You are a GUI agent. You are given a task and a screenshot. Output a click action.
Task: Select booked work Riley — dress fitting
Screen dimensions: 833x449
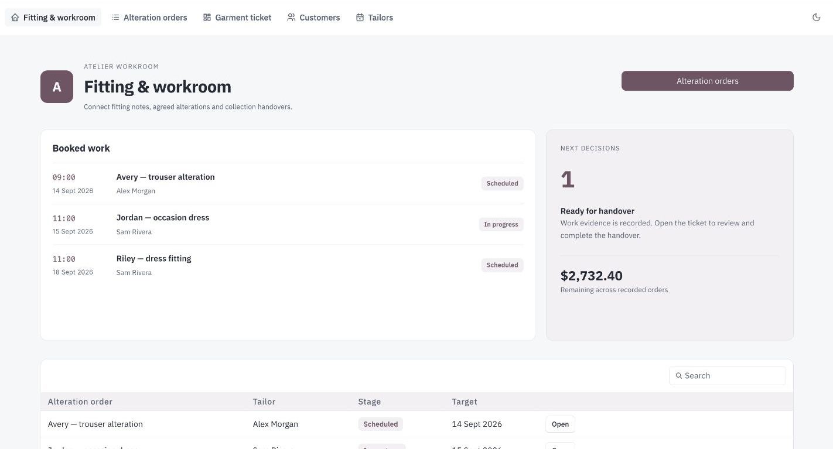(288, 265)
